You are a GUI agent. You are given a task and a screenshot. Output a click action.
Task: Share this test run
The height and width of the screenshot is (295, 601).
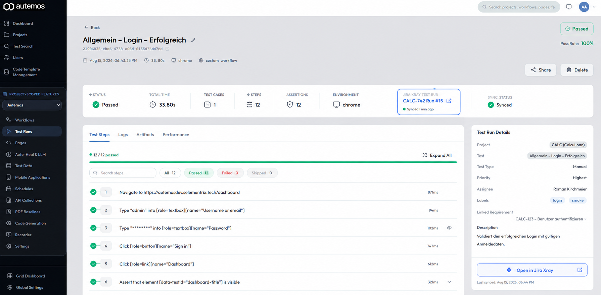tap(541, 70)
